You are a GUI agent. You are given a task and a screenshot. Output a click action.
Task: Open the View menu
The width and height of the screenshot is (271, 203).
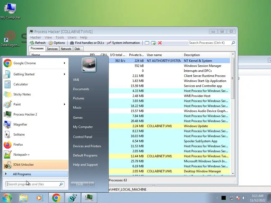pyautogui.click(x=48, y=37)
